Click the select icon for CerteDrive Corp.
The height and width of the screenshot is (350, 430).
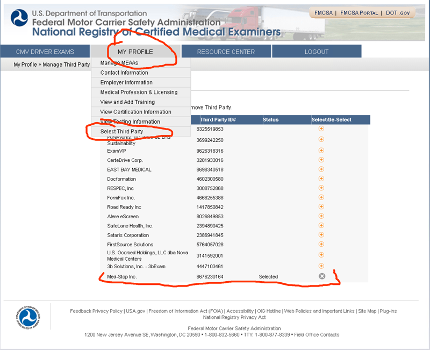321,160
